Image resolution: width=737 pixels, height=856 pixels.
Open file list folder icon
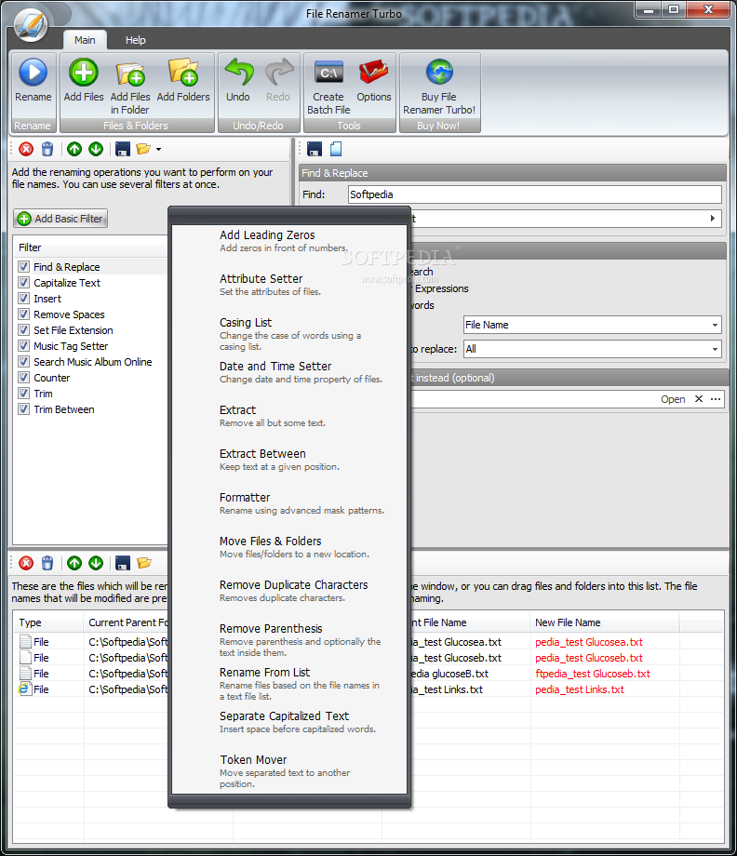[144, 563]
